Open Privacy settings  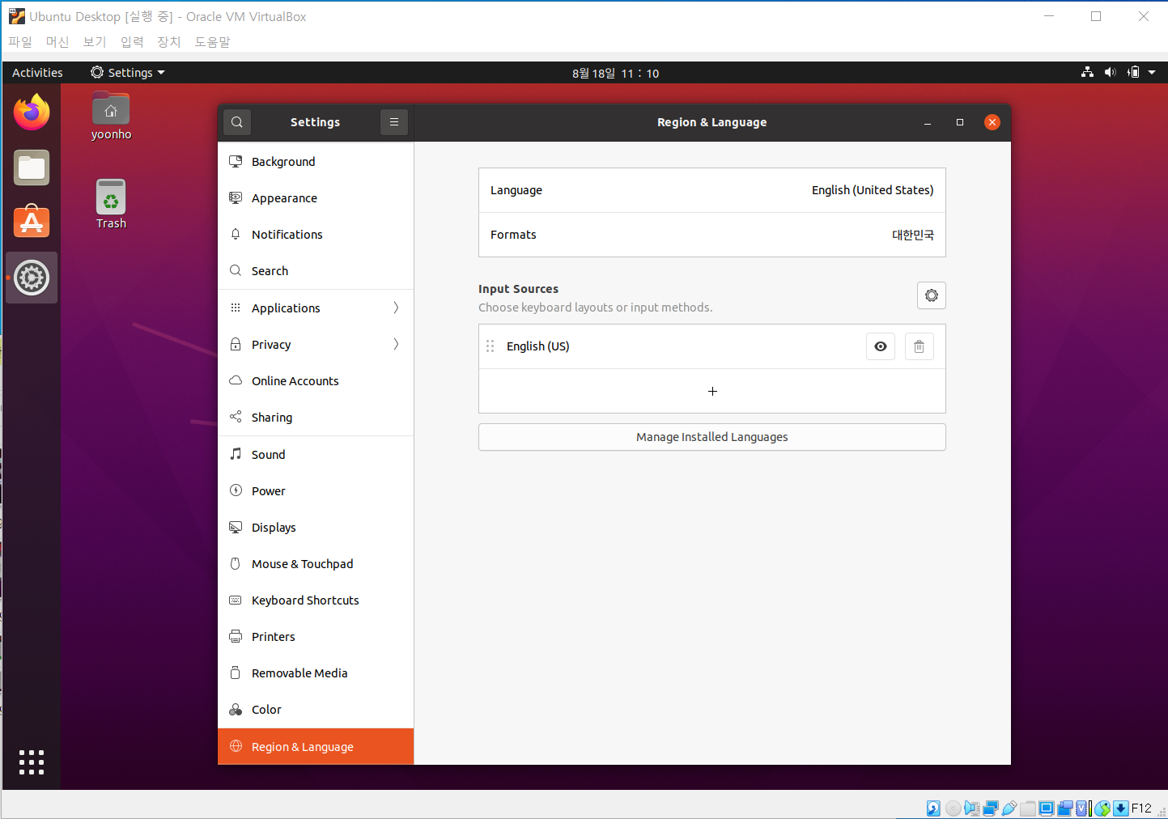pos(316,345)
